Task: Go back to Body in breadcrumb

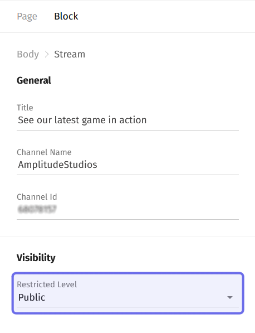Action: (x=28, y=54)
